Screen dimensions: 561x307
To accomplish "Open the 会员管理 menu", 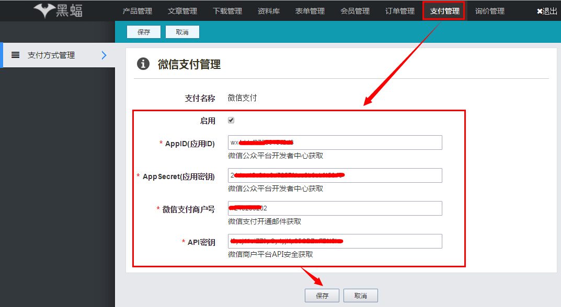I will tap(354, 10).
